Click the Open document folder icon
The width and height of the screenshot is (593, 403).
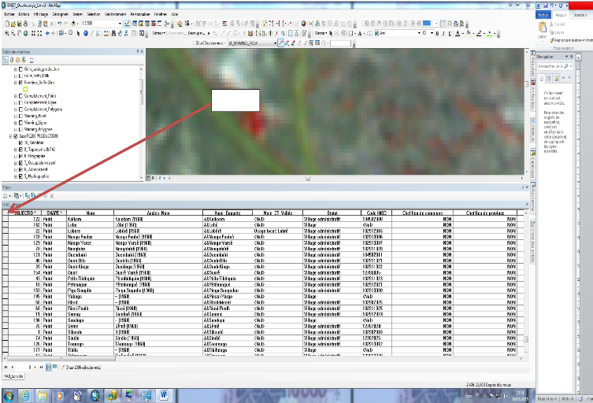tap(13, 24)
